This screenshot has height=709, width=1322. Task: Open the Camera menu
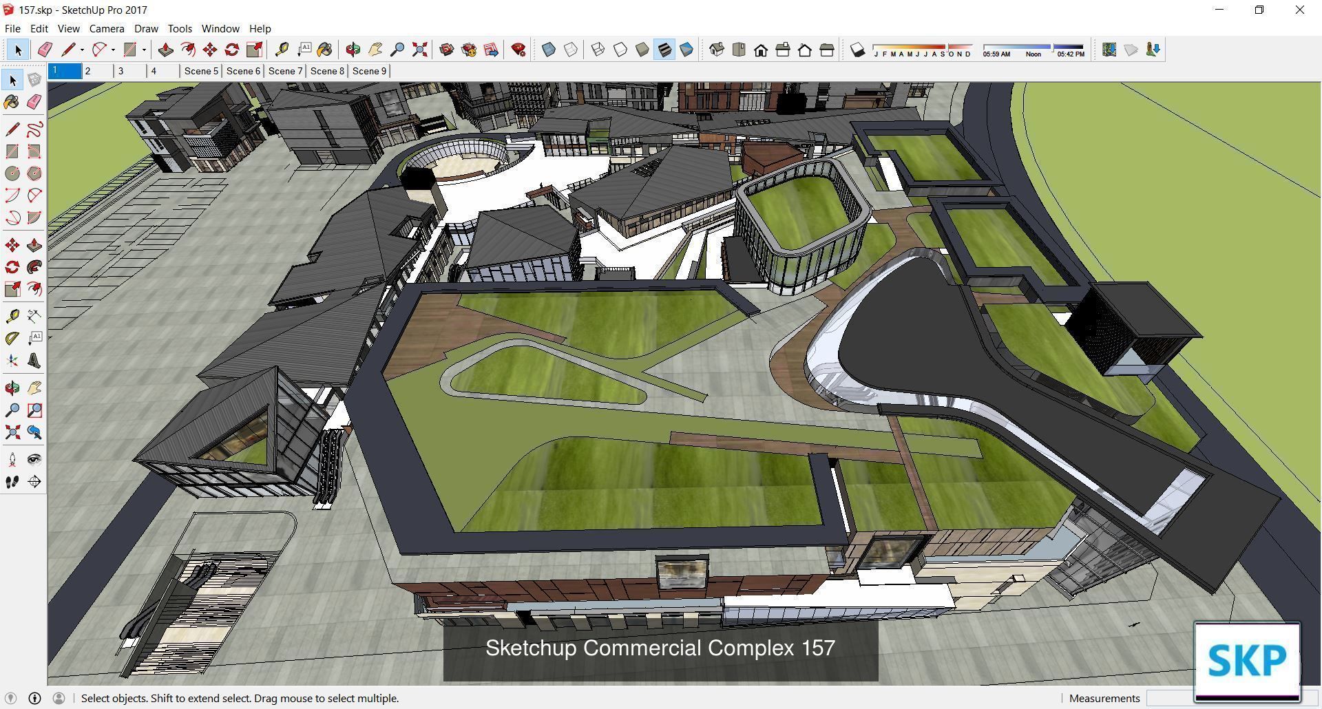(x=107, y=28)
